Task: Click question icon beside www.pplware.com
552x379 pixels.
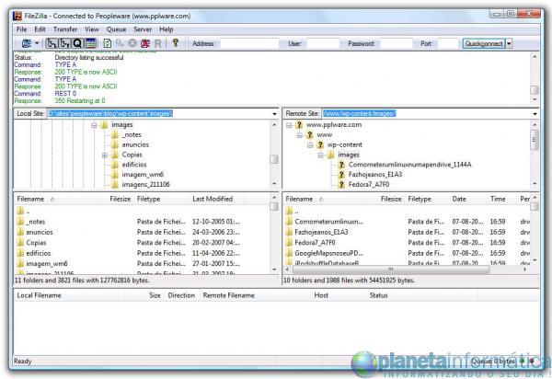Action: click(x=299, y=125)
